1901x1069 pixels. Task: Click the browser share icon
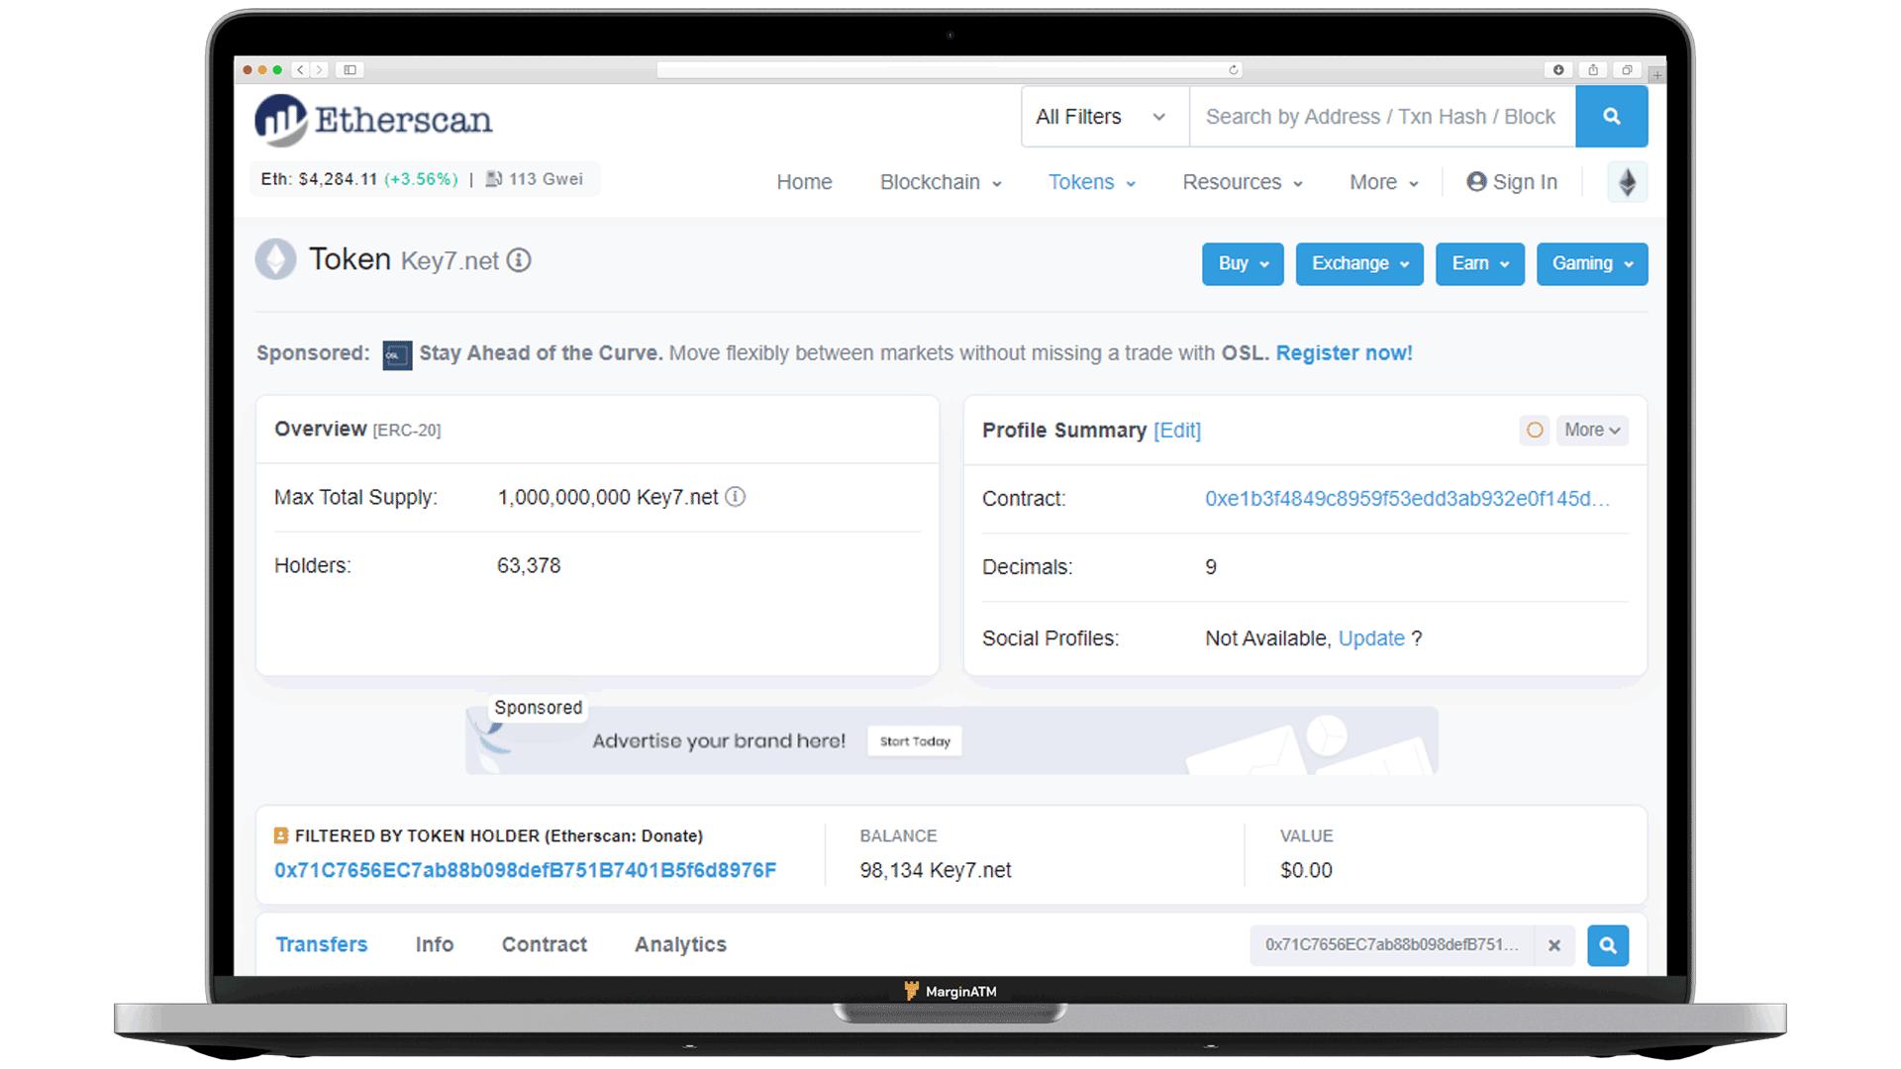coord(1592,69)
